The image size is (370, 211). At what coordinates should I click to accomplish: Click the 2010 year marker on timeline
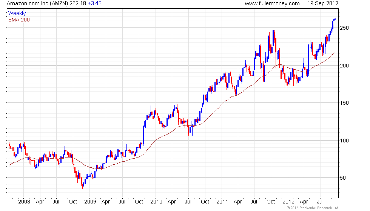pos(156,202)
